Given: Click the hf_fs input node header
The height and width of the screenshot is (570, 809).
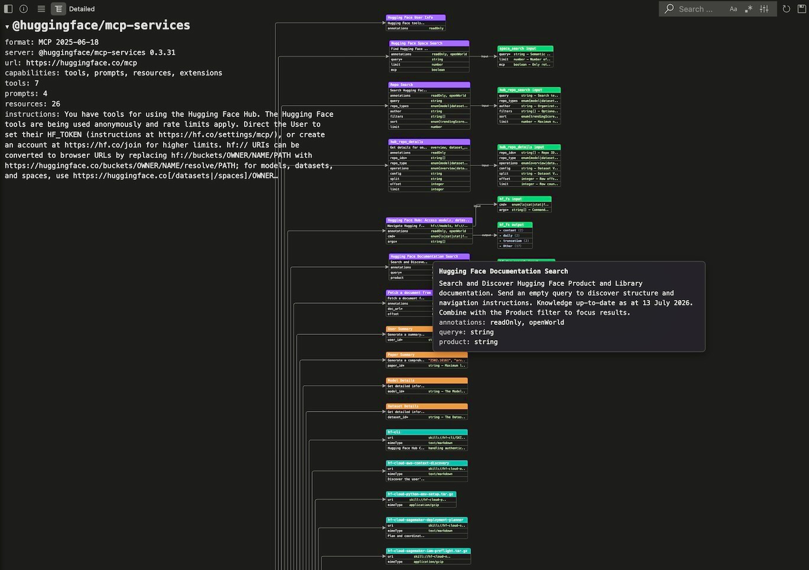Looking at the screenshot, I should (524, 199).
